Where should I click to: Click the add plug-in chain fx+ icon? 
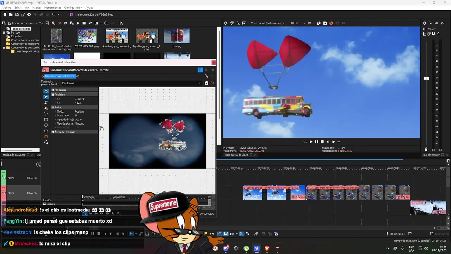(206, 76)
